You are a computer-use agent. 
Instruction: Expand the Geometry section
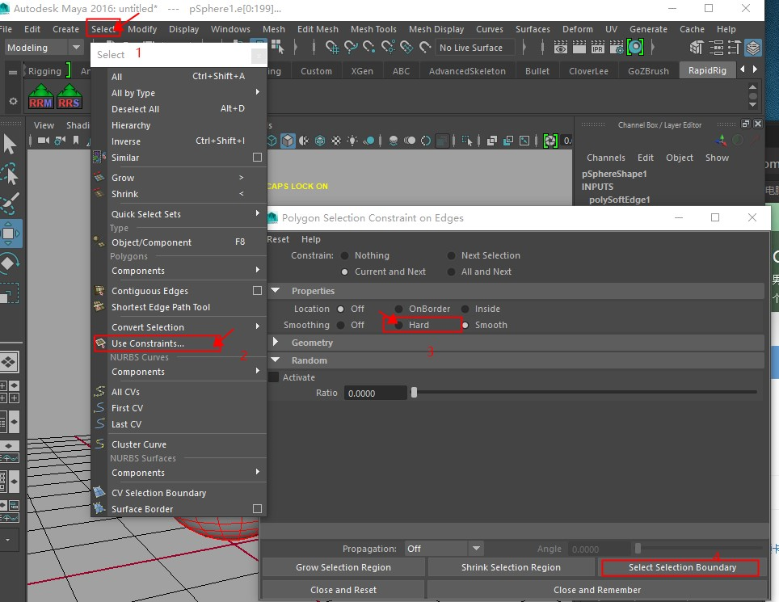(276, 343)
